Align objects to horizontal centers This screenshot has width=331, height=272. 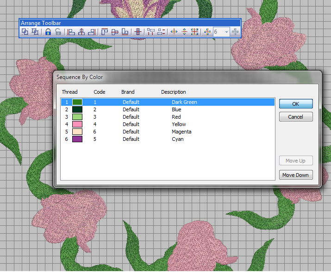(x=115, y=32)
